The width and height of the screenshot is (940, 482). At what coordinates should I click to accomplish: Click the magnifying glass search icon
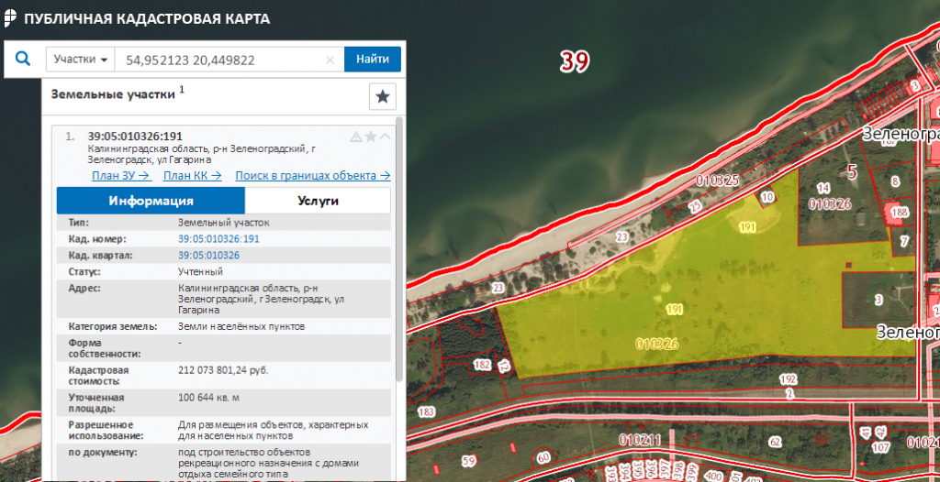(23, 60)
